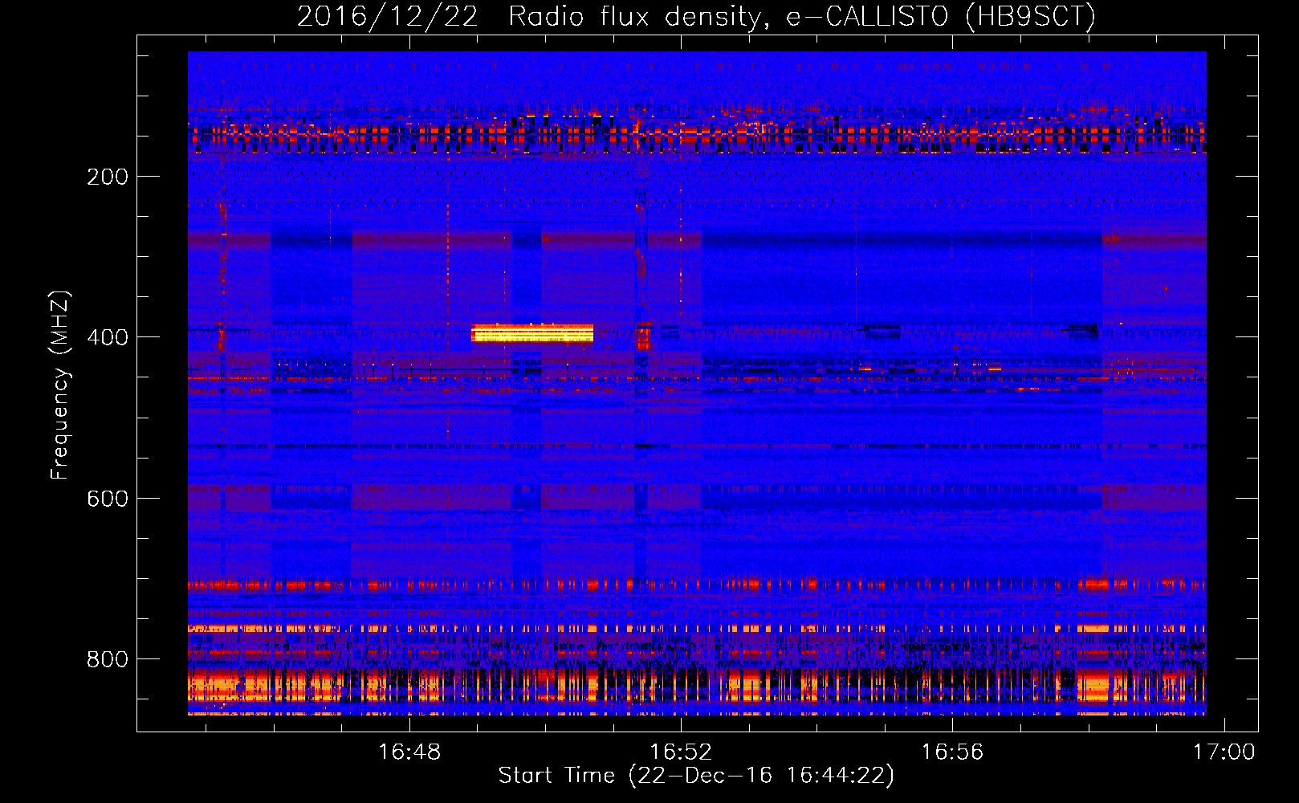Click the 16:48 time tick label
Image resolution: width=1299 pixels, height=803 pixels.
tap(409, 752)
